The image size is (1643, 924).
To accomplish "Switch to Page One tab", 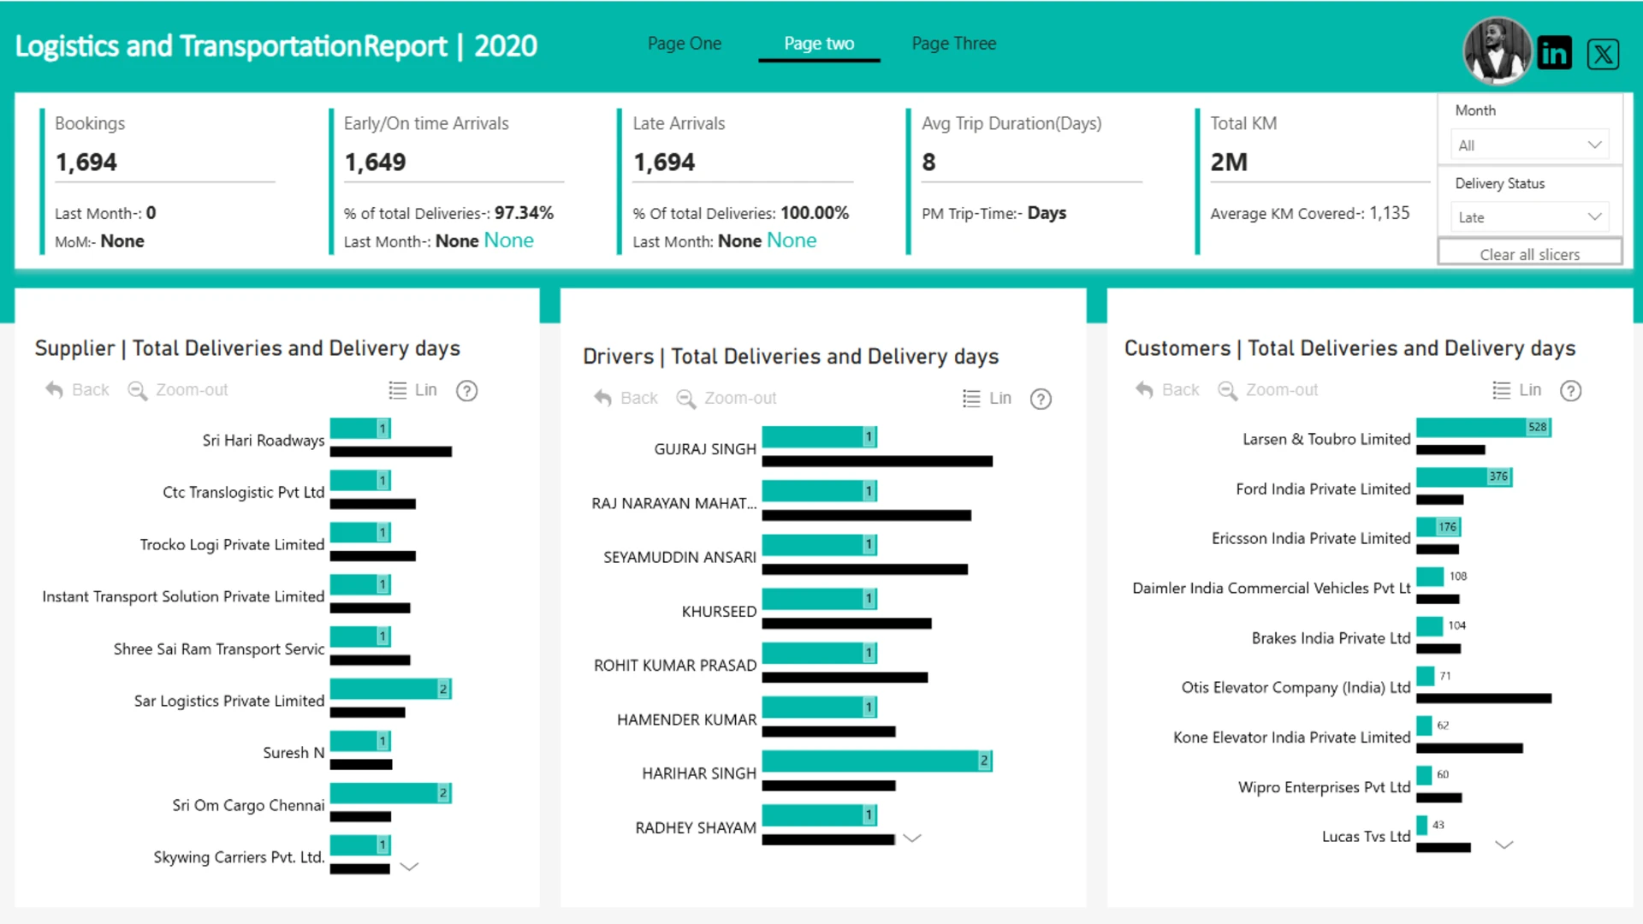I will click(685, 44).
